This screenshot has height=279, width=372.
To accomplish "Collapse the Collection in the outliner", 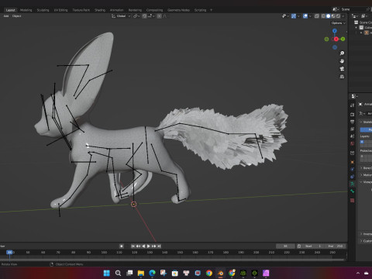I will (x=356, y=28).
